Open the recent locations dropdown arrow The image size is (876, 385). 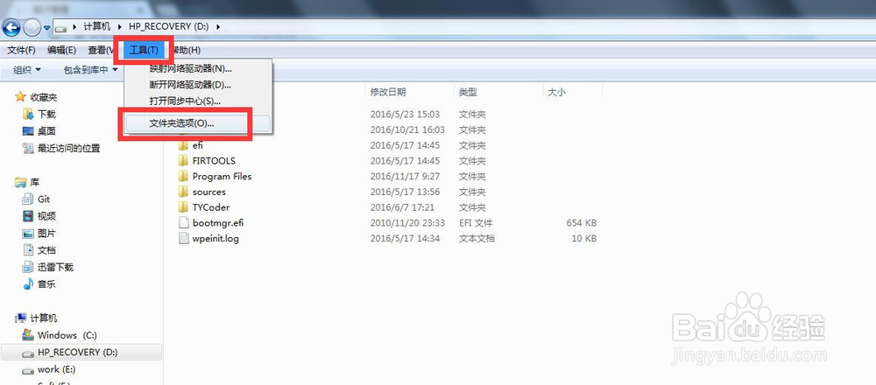47,27
